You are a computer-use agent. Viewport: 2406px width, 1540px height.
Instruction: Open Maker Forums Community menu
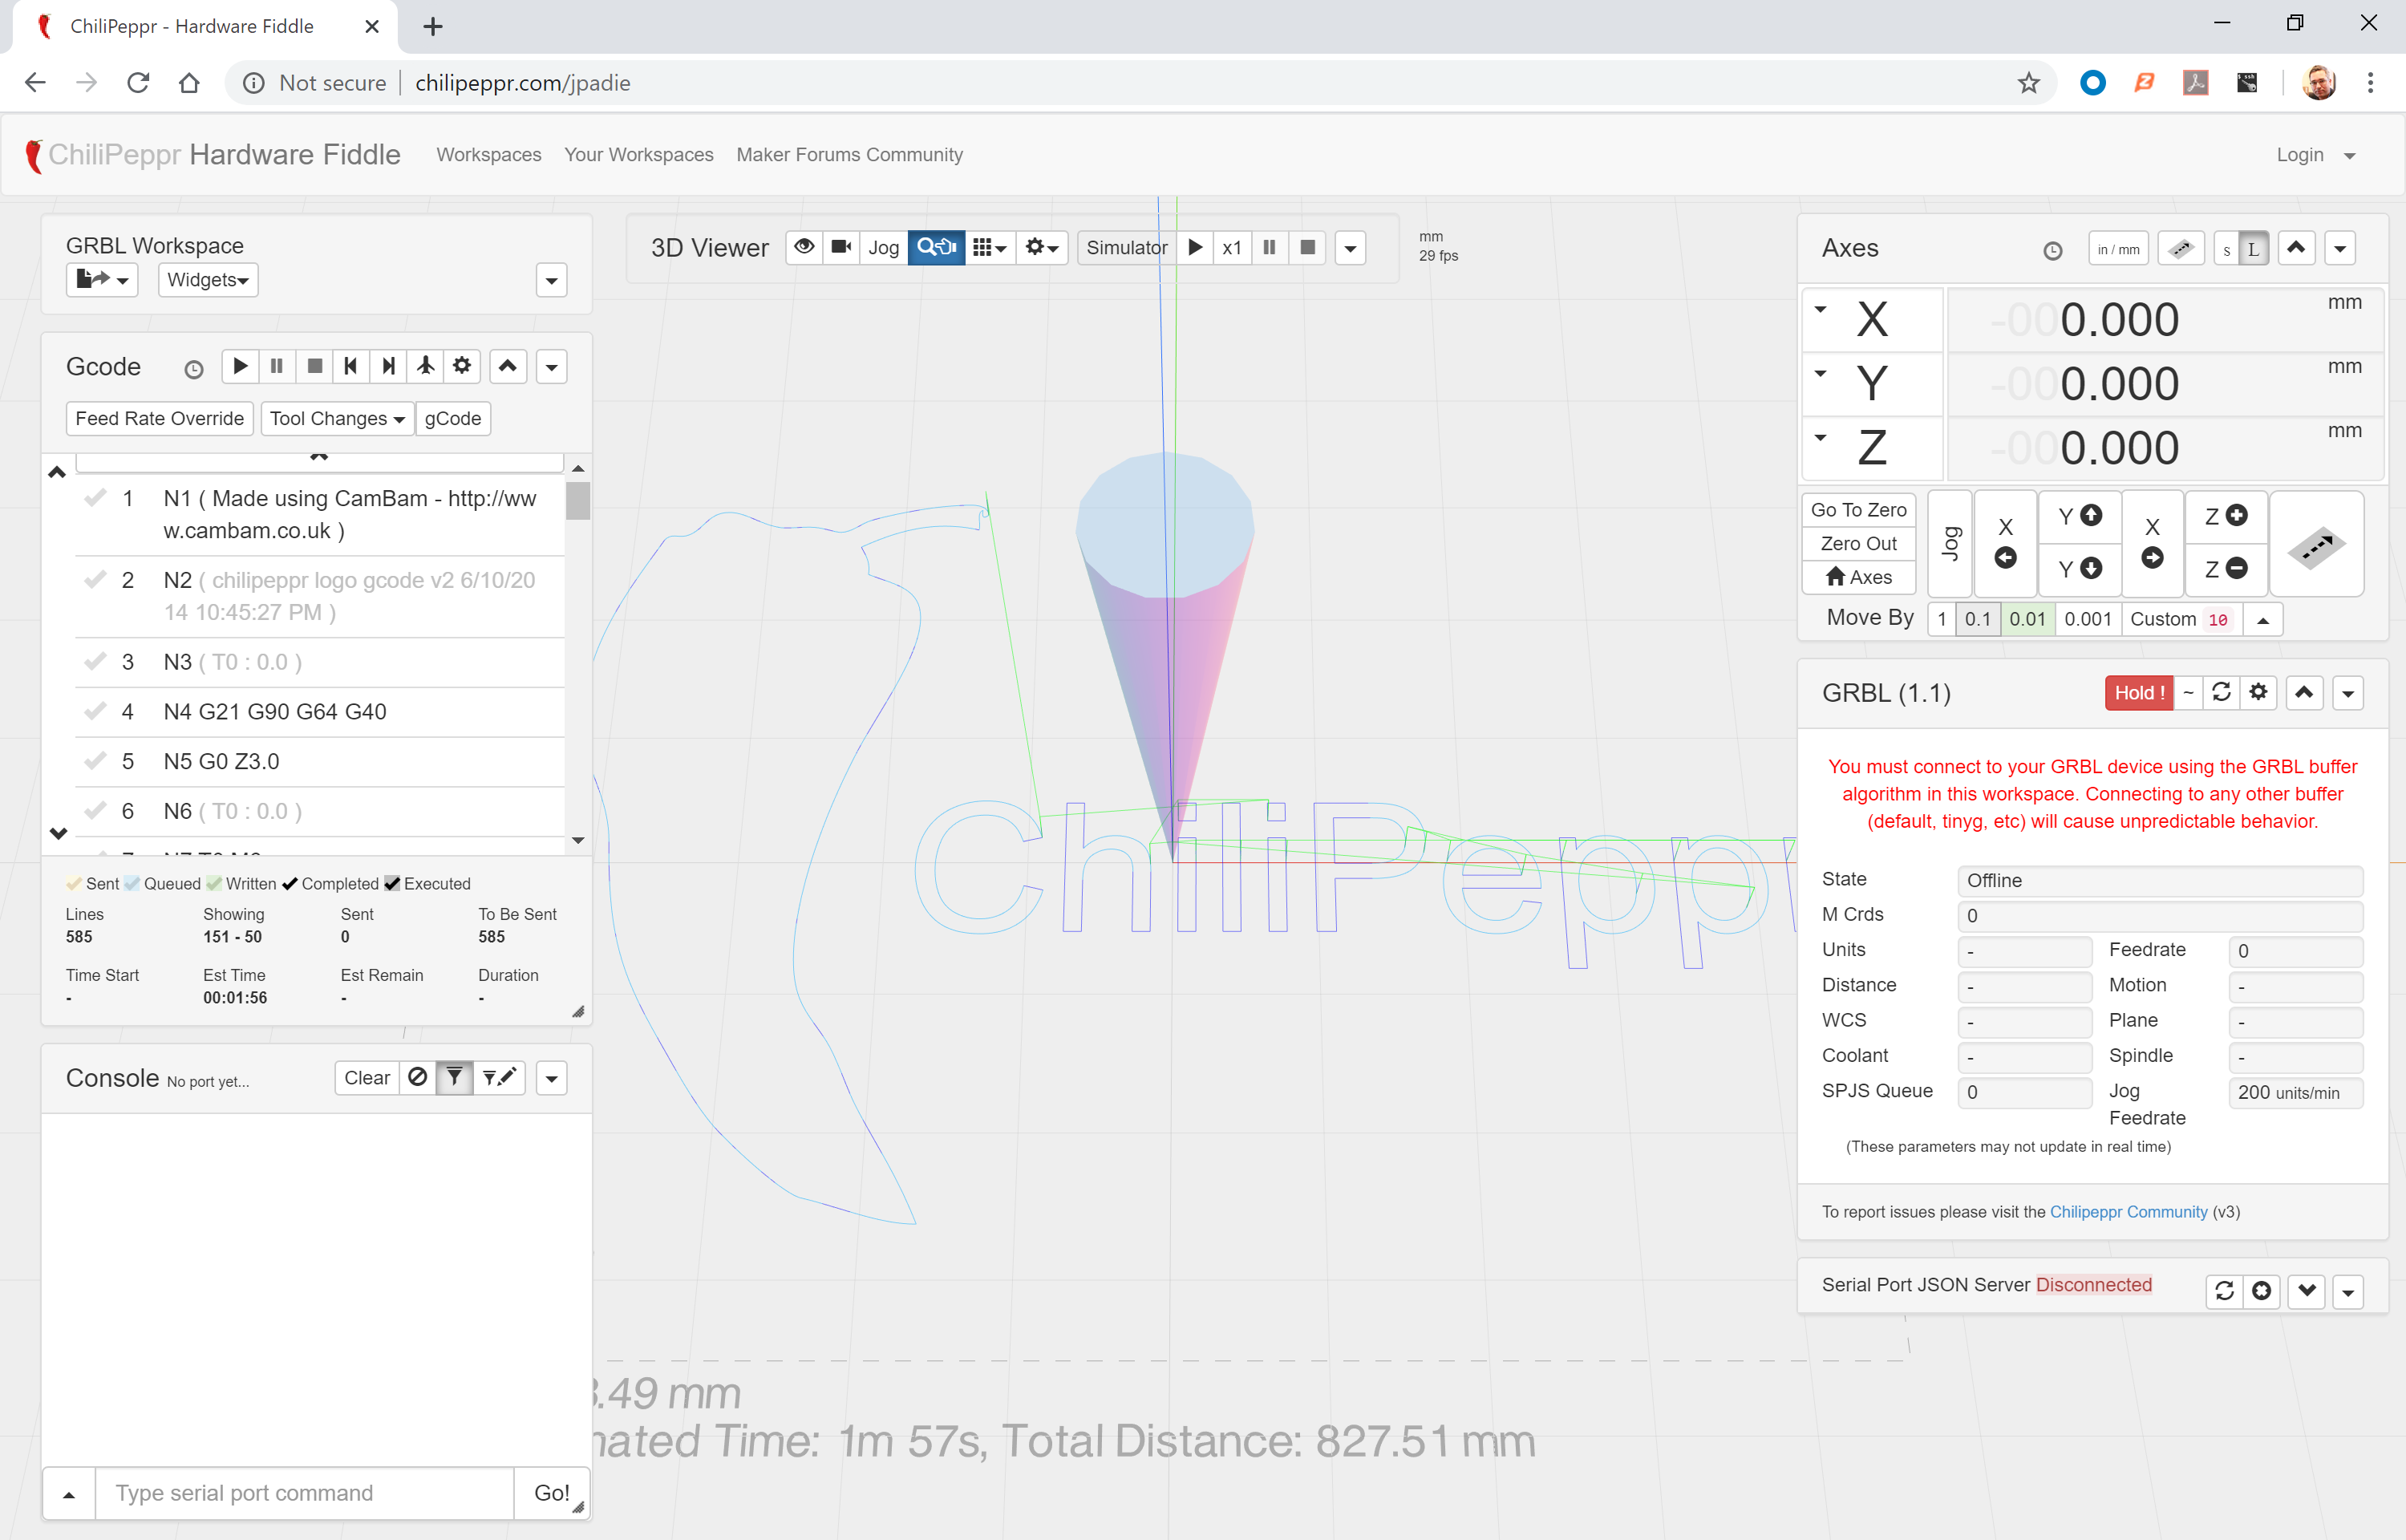tap(849, 155)
